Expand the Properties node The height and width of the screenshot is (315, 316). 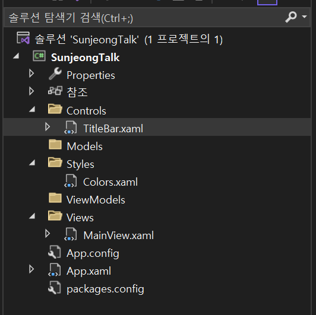(x=31, y=74)
